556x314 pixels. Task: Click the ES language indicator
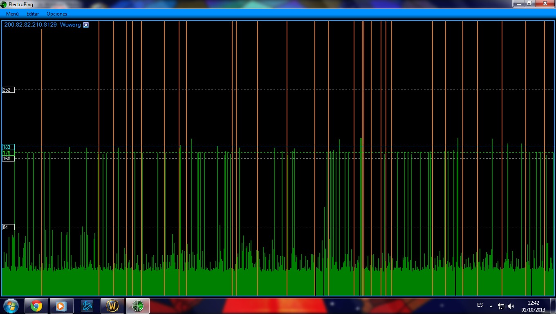tap(480, 305)
